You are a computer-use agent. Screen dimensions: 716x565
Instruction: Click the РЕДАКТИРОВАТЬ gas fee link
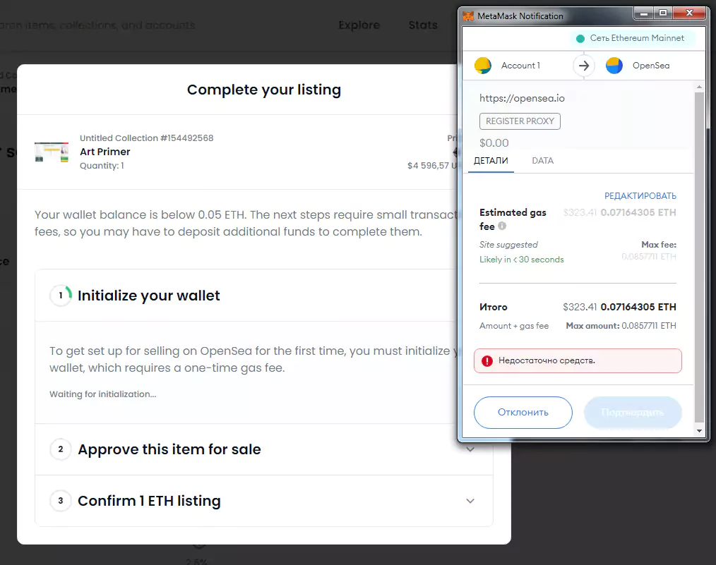pos(640,195)
